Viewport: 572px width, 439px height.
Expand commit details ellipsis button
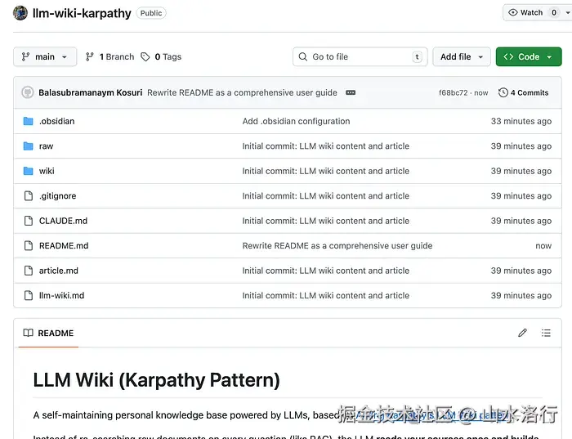351,92
